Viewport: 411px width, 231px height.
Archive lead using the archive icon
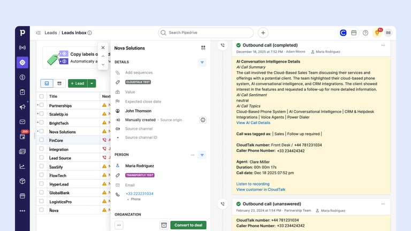(164, 225)
